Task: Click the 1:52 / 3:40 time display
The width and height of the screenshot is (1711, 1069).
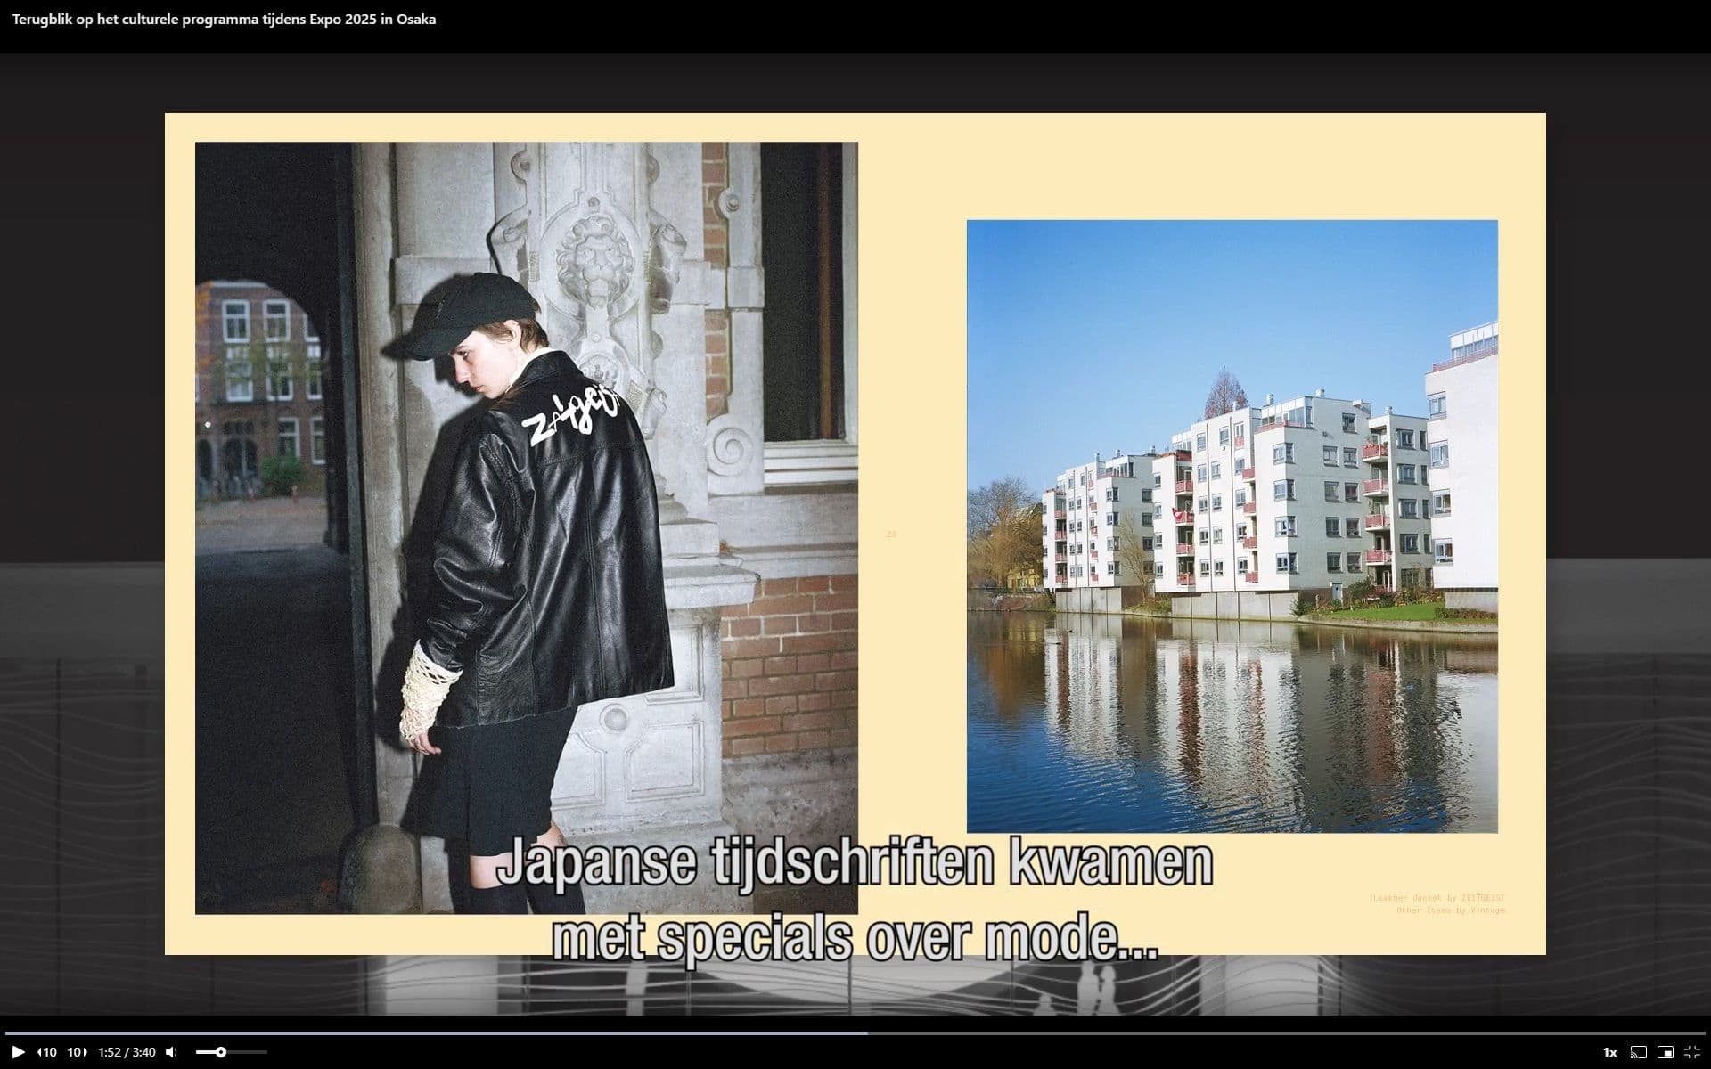Action: coord(127,1052)
